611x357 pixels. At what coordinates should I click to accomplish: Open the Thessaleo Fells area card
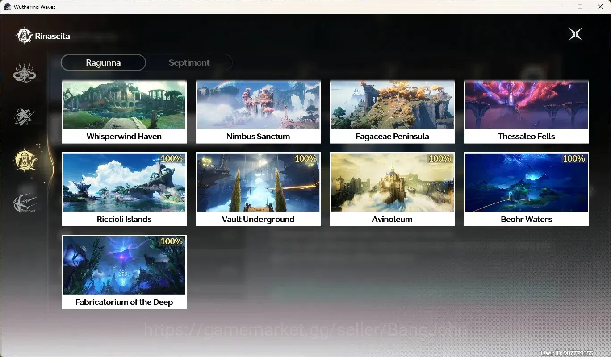(x=526, y=112)
